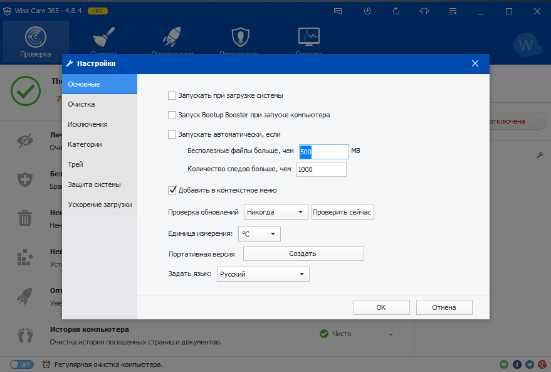Open the Русский language dropdown
Screen dimensions: 551x372
[263, 274]
